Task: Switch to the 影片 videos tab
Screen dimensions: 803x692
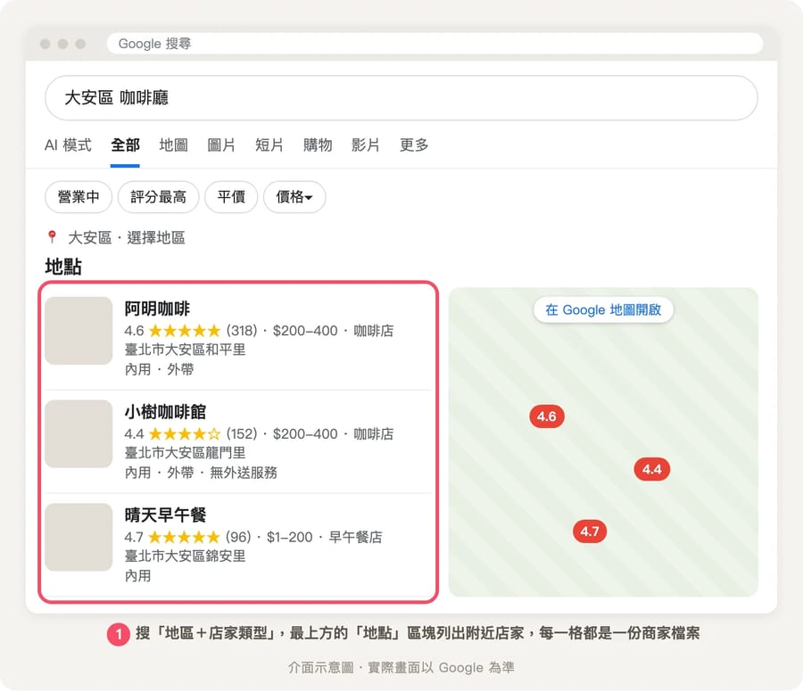Action: click(366, 145)
